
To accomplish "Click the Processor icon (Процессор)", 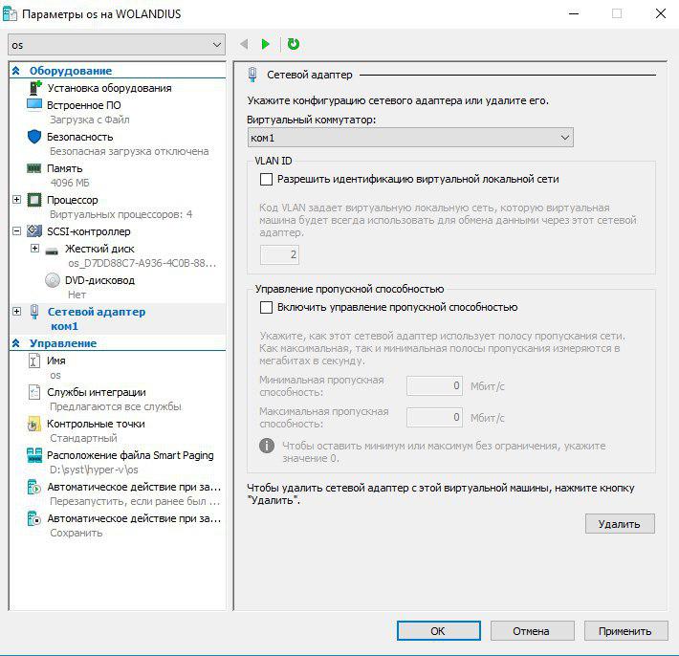I will 34,200.
